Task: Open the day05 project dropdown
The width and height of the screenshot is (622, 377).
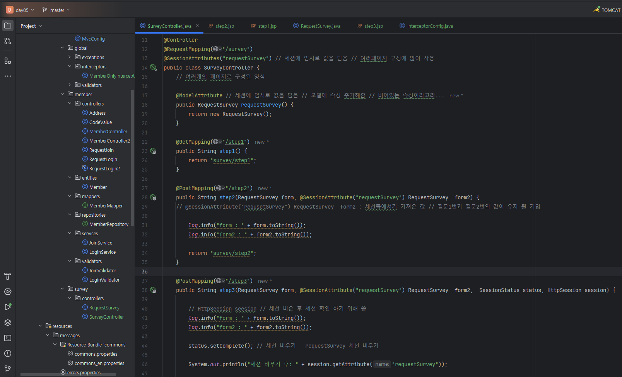Action: coord(25,10)
